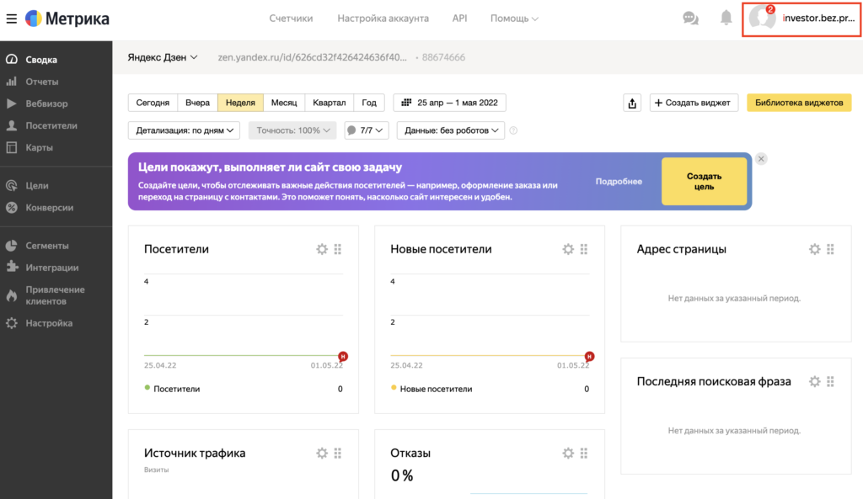
Task: Click the export share icon button
Action: point(632,103)
